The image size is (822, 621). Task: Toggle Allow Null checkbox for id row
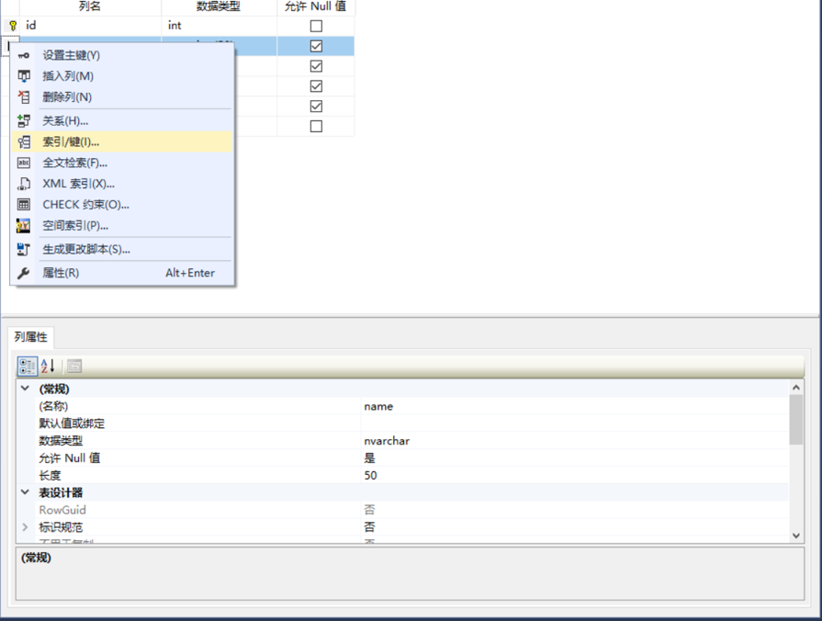(316, 26)
